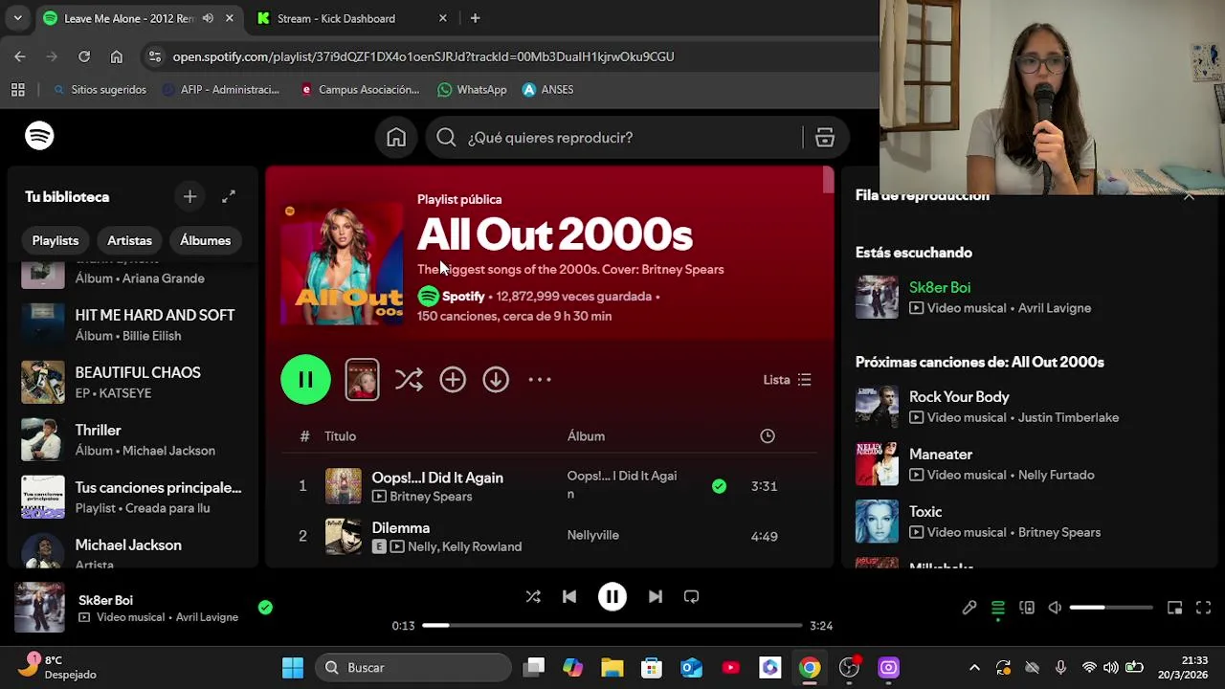
Task: Open connect to a device icon
Action: (1027, 608)
